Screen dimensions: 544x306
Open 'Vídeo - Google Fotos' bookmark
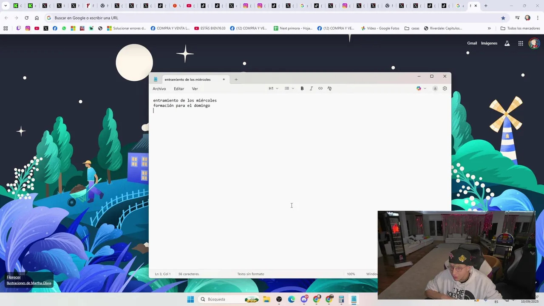pos(380,28)
